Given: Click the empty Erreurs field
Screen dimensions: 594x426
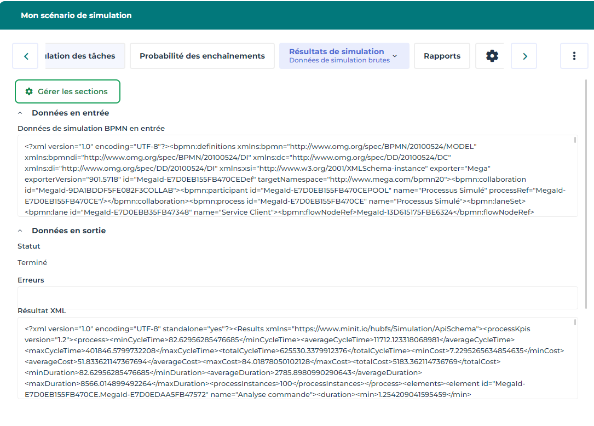Looking at the screenshot, I should pos(296,298).
